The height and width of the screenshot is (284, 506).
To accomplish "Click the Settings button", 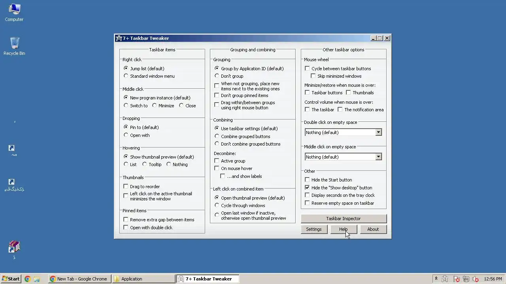I will [314, 229].
